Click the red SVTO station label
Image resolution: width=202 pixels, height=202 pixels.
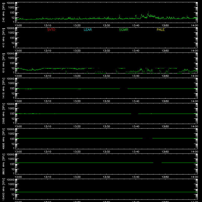click(x=51, y=30)
